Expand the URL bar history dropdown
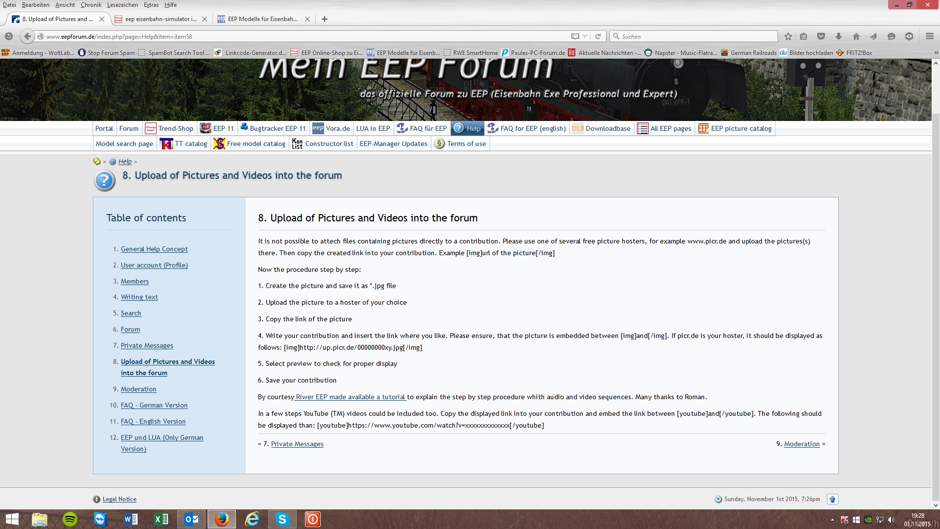 [x=585, y=36]
